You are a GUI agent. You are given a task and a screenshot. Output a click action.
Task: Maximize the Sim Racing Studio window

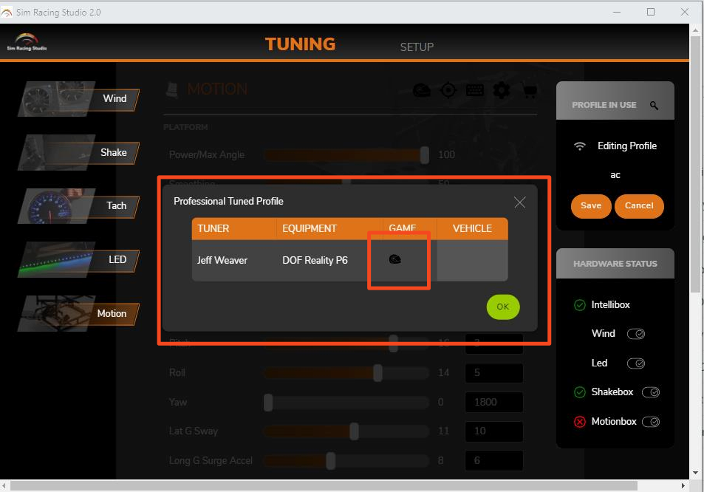tap(651, 12)
